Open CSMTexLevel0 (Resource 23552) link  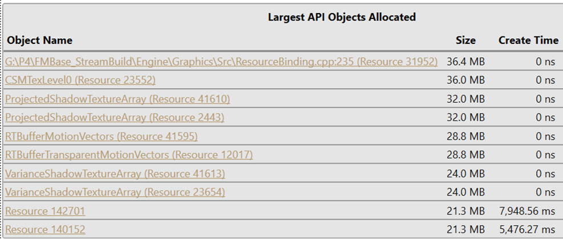80,80
